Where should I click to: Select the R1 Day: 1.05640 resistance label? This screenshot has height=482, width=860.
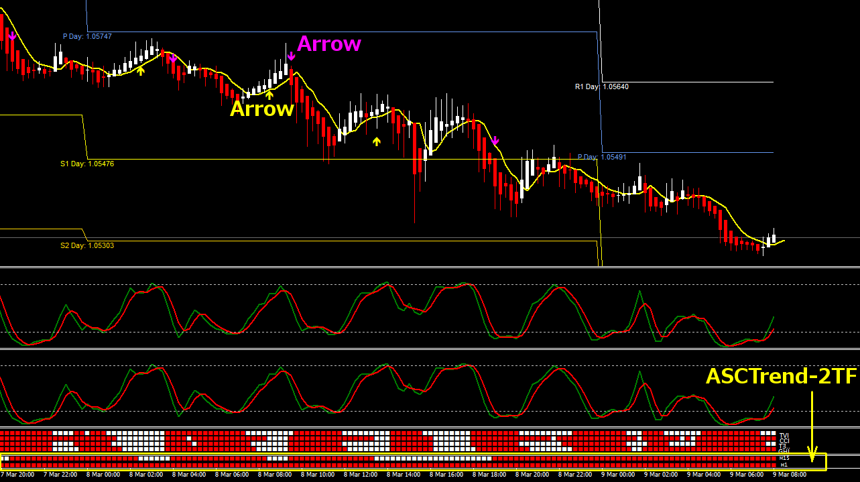(601, 86)
